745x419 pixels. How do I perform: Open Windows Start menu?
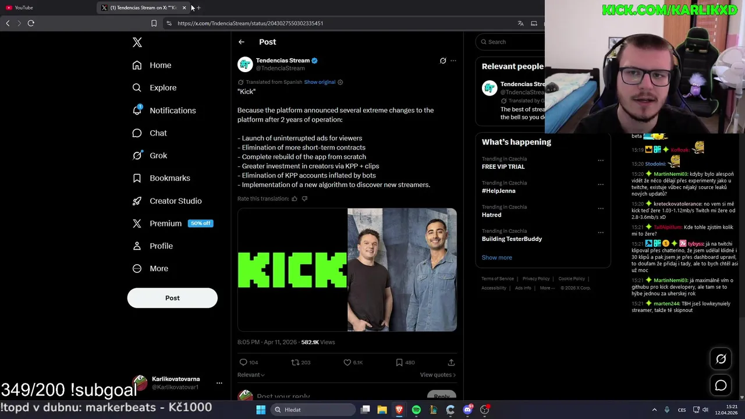click(x=261, y=410)
